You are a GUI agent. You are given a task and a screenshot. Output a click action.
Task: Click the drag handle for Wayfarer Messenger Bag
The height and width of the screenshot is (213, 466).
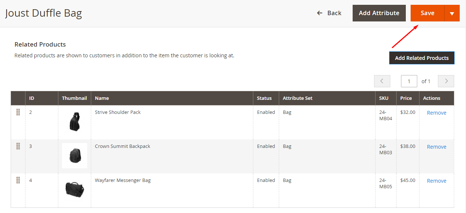point(18,180)
